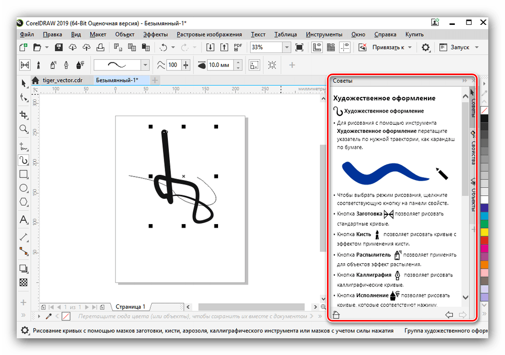Screen dimensions: 505x355
Task: Select the Pick (arrow) tool
Action: (x=24, y=83)
